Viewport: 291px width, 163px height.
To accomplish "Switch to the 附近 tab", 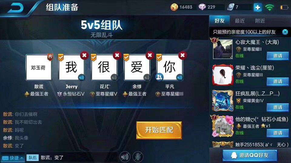I will pyautogui.click(x=260, y=21).
